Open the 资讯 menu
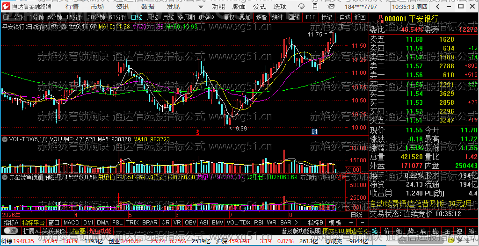This screenshot has height=246, width=479. click(x=123, y=7)
